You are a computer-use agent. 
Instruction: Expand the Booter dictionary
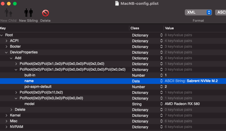point(7,46)
